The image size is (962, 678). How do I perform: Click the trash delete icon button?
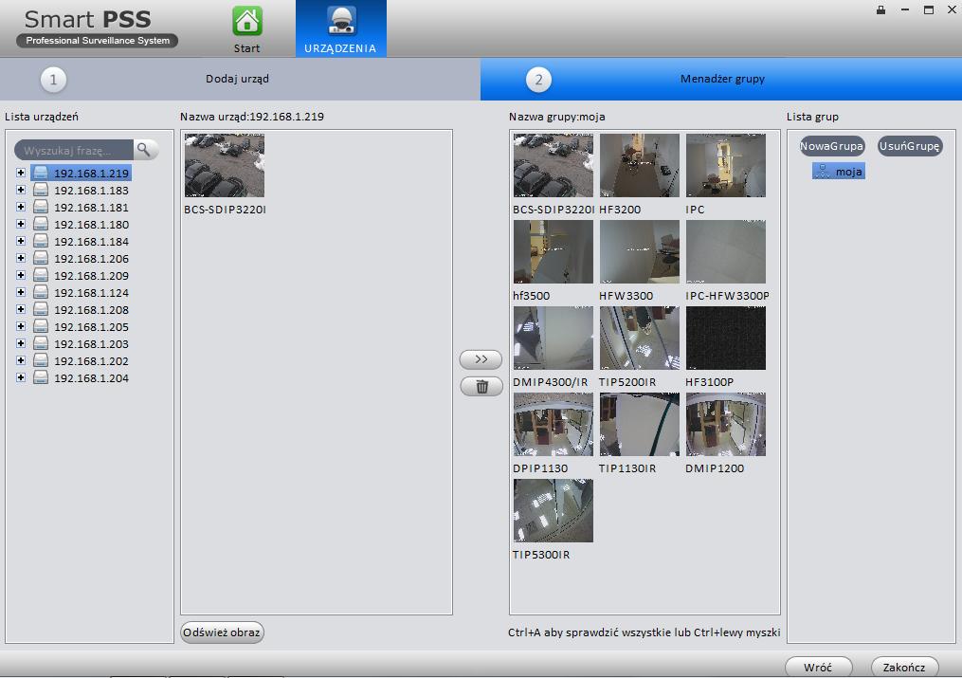pos(481,386)
